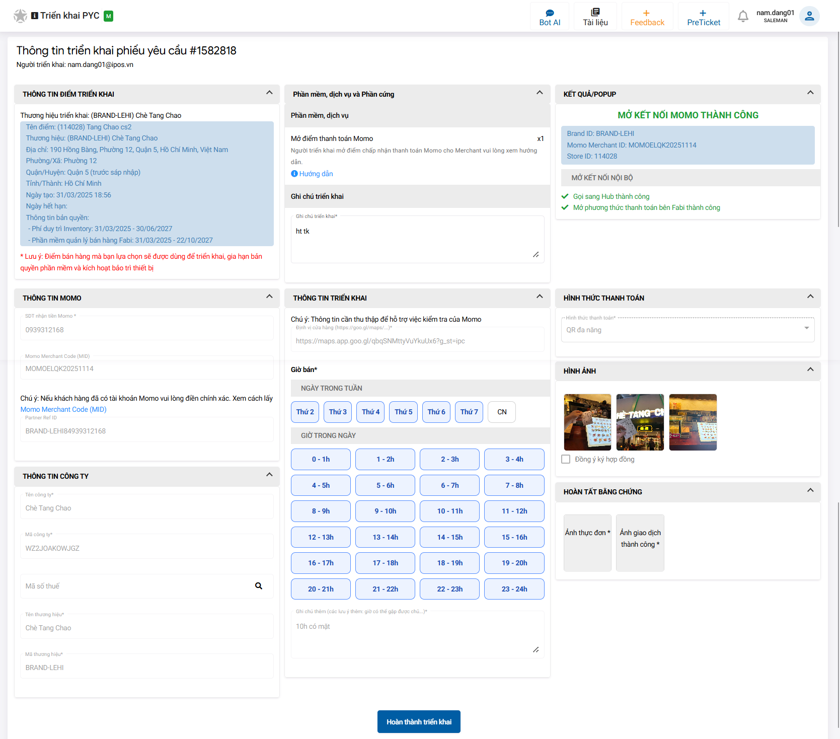Click 'Mở điểm thanh toán Momo' item
Image resolution: width=840 pixels, height=739 pixels.
coord(332,138)
